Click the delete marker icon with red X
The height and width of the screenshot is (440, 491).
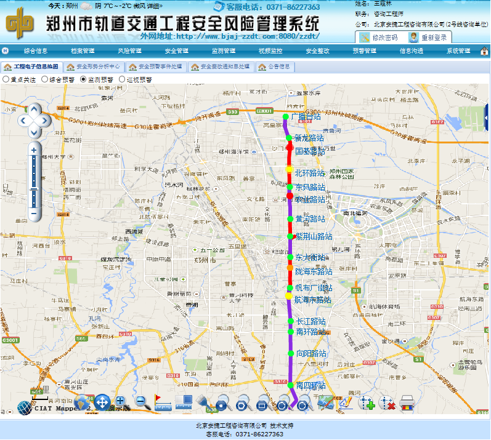click(x=387, y=404)
